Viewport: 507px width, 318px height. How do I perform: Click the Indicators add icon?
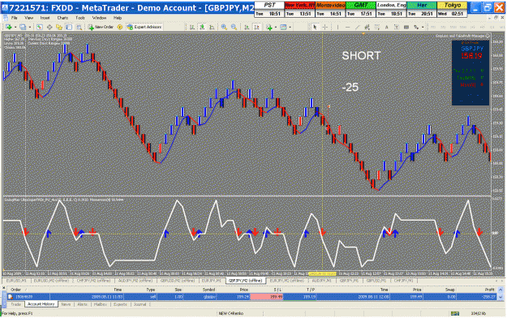[269, 27]
